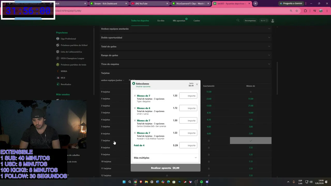Image resolution: width=331 pixels, height=186 pixels.
Task: Open a new browser tab
Action: pos(255,4)
